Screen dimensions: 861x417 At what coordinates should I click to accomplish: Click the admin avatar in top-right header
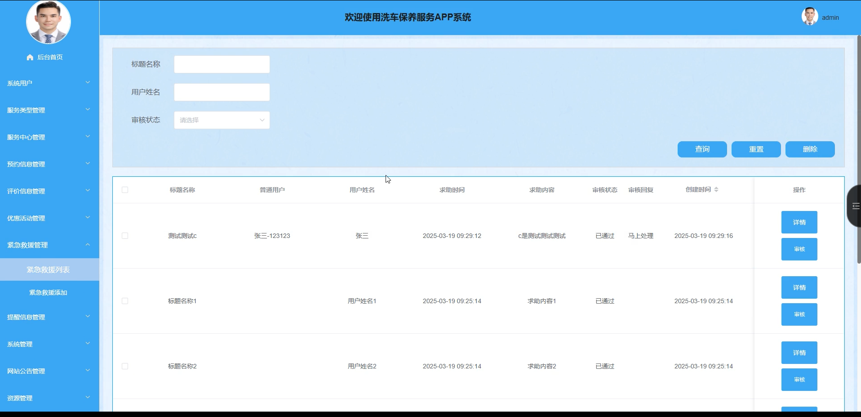coord(810,17)
